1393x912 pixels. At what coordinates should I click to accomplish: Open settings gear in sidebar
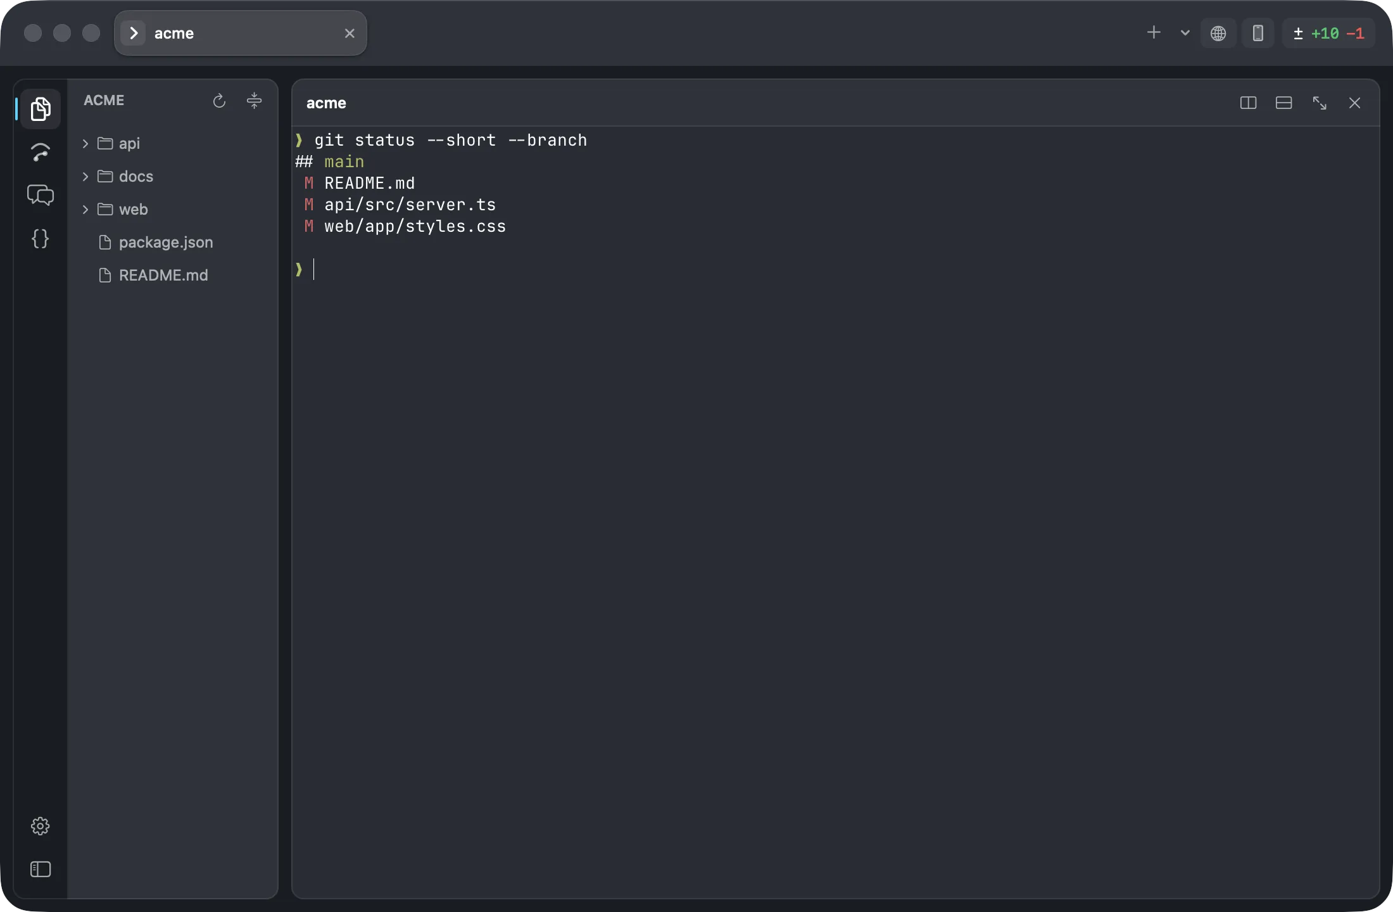click(41, 826)
